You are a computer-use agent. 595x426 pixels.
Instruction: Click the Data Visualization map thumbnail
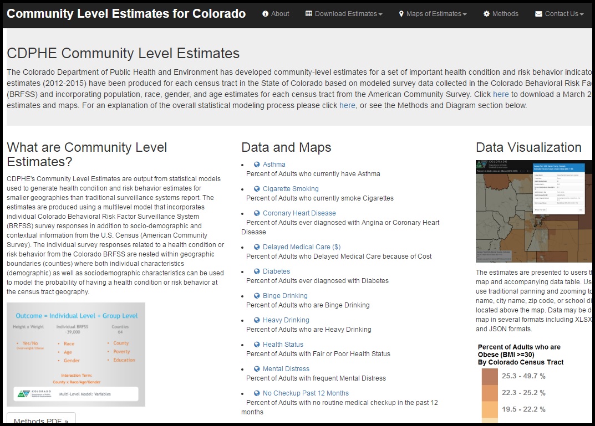click(534, 211)
